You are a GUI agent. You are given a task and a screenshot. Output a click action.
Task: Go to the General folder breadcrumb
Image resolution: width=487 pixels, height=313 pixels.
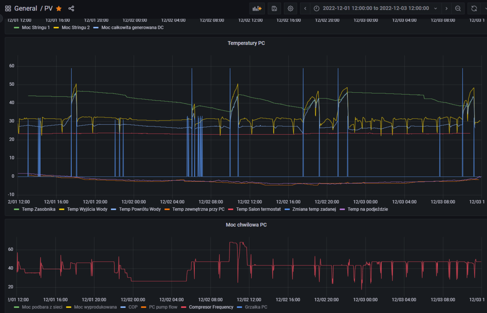coord(26,9)
